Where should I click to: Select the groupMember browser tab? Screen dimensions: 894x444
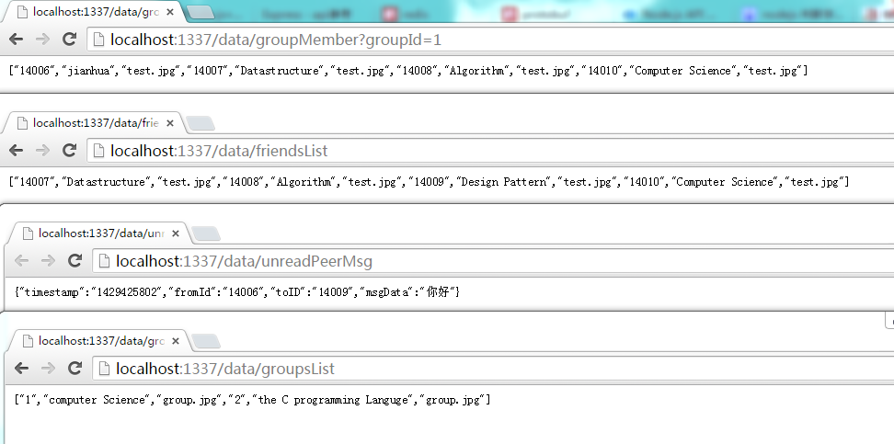(87, 13)
